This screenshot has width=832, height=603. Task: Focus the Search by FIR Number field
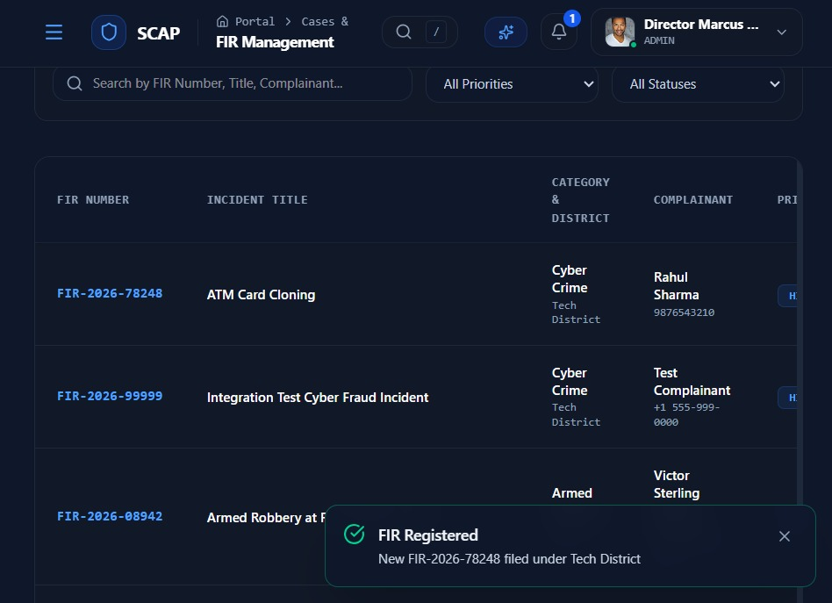tap(233, 83)
